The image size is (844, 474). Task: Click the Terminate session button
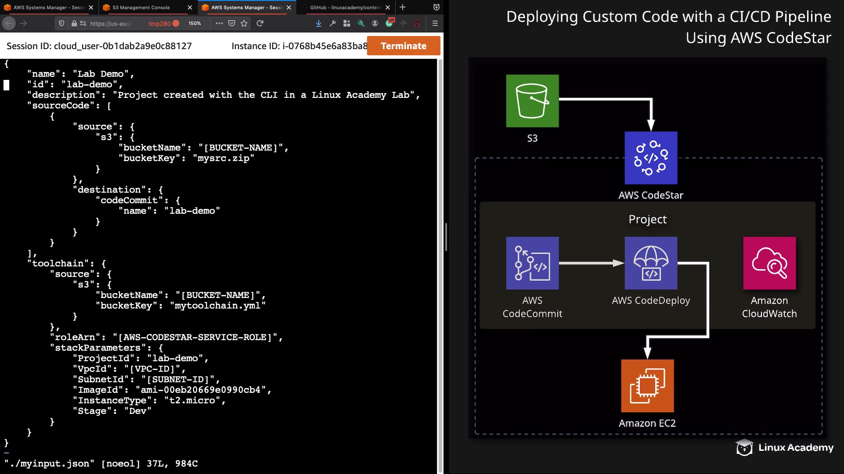(403, 46)
